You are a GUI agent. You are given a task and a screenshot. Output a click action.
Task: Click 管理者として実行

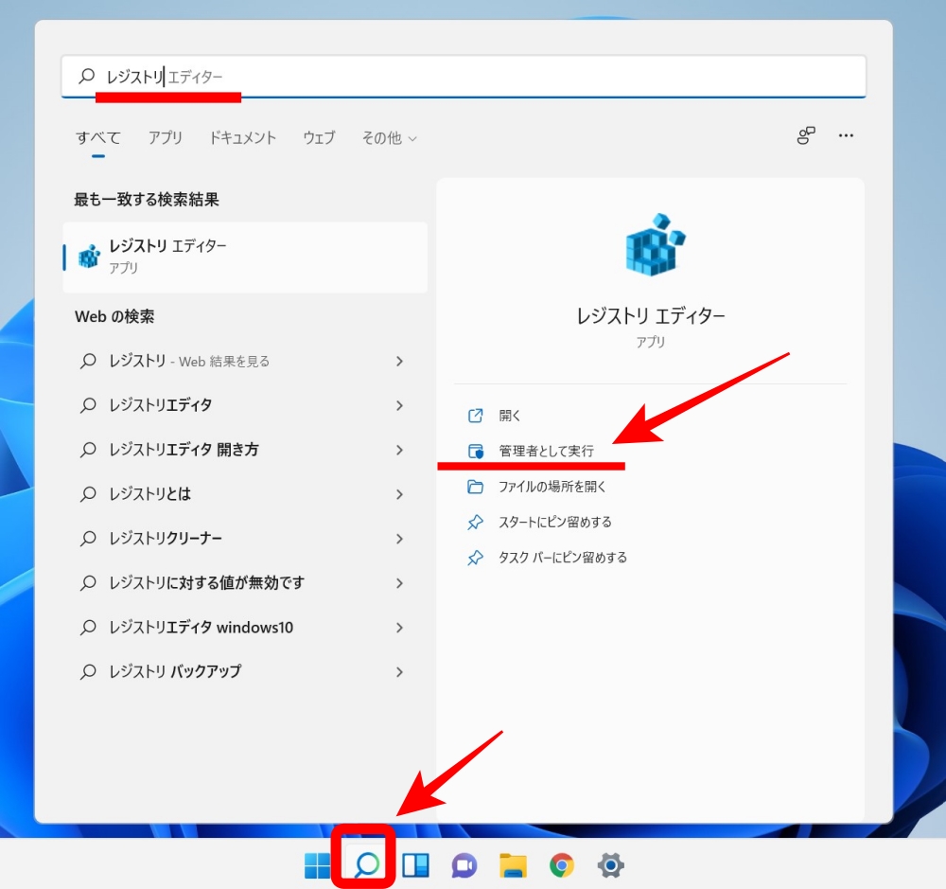(546, 452)
